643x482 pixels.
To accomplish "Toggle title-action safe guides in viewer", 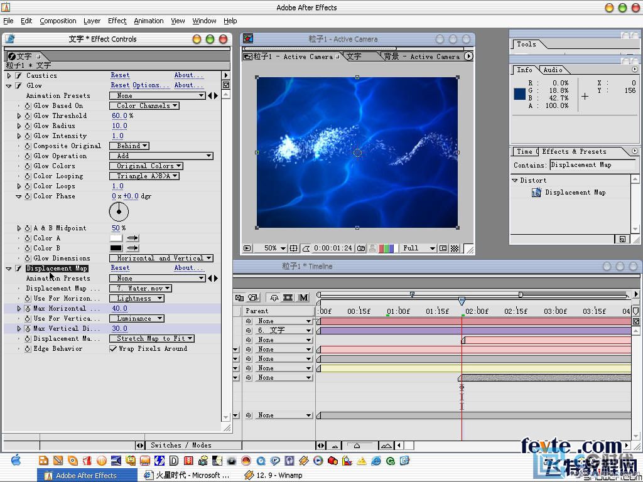I will click(294, 249).
